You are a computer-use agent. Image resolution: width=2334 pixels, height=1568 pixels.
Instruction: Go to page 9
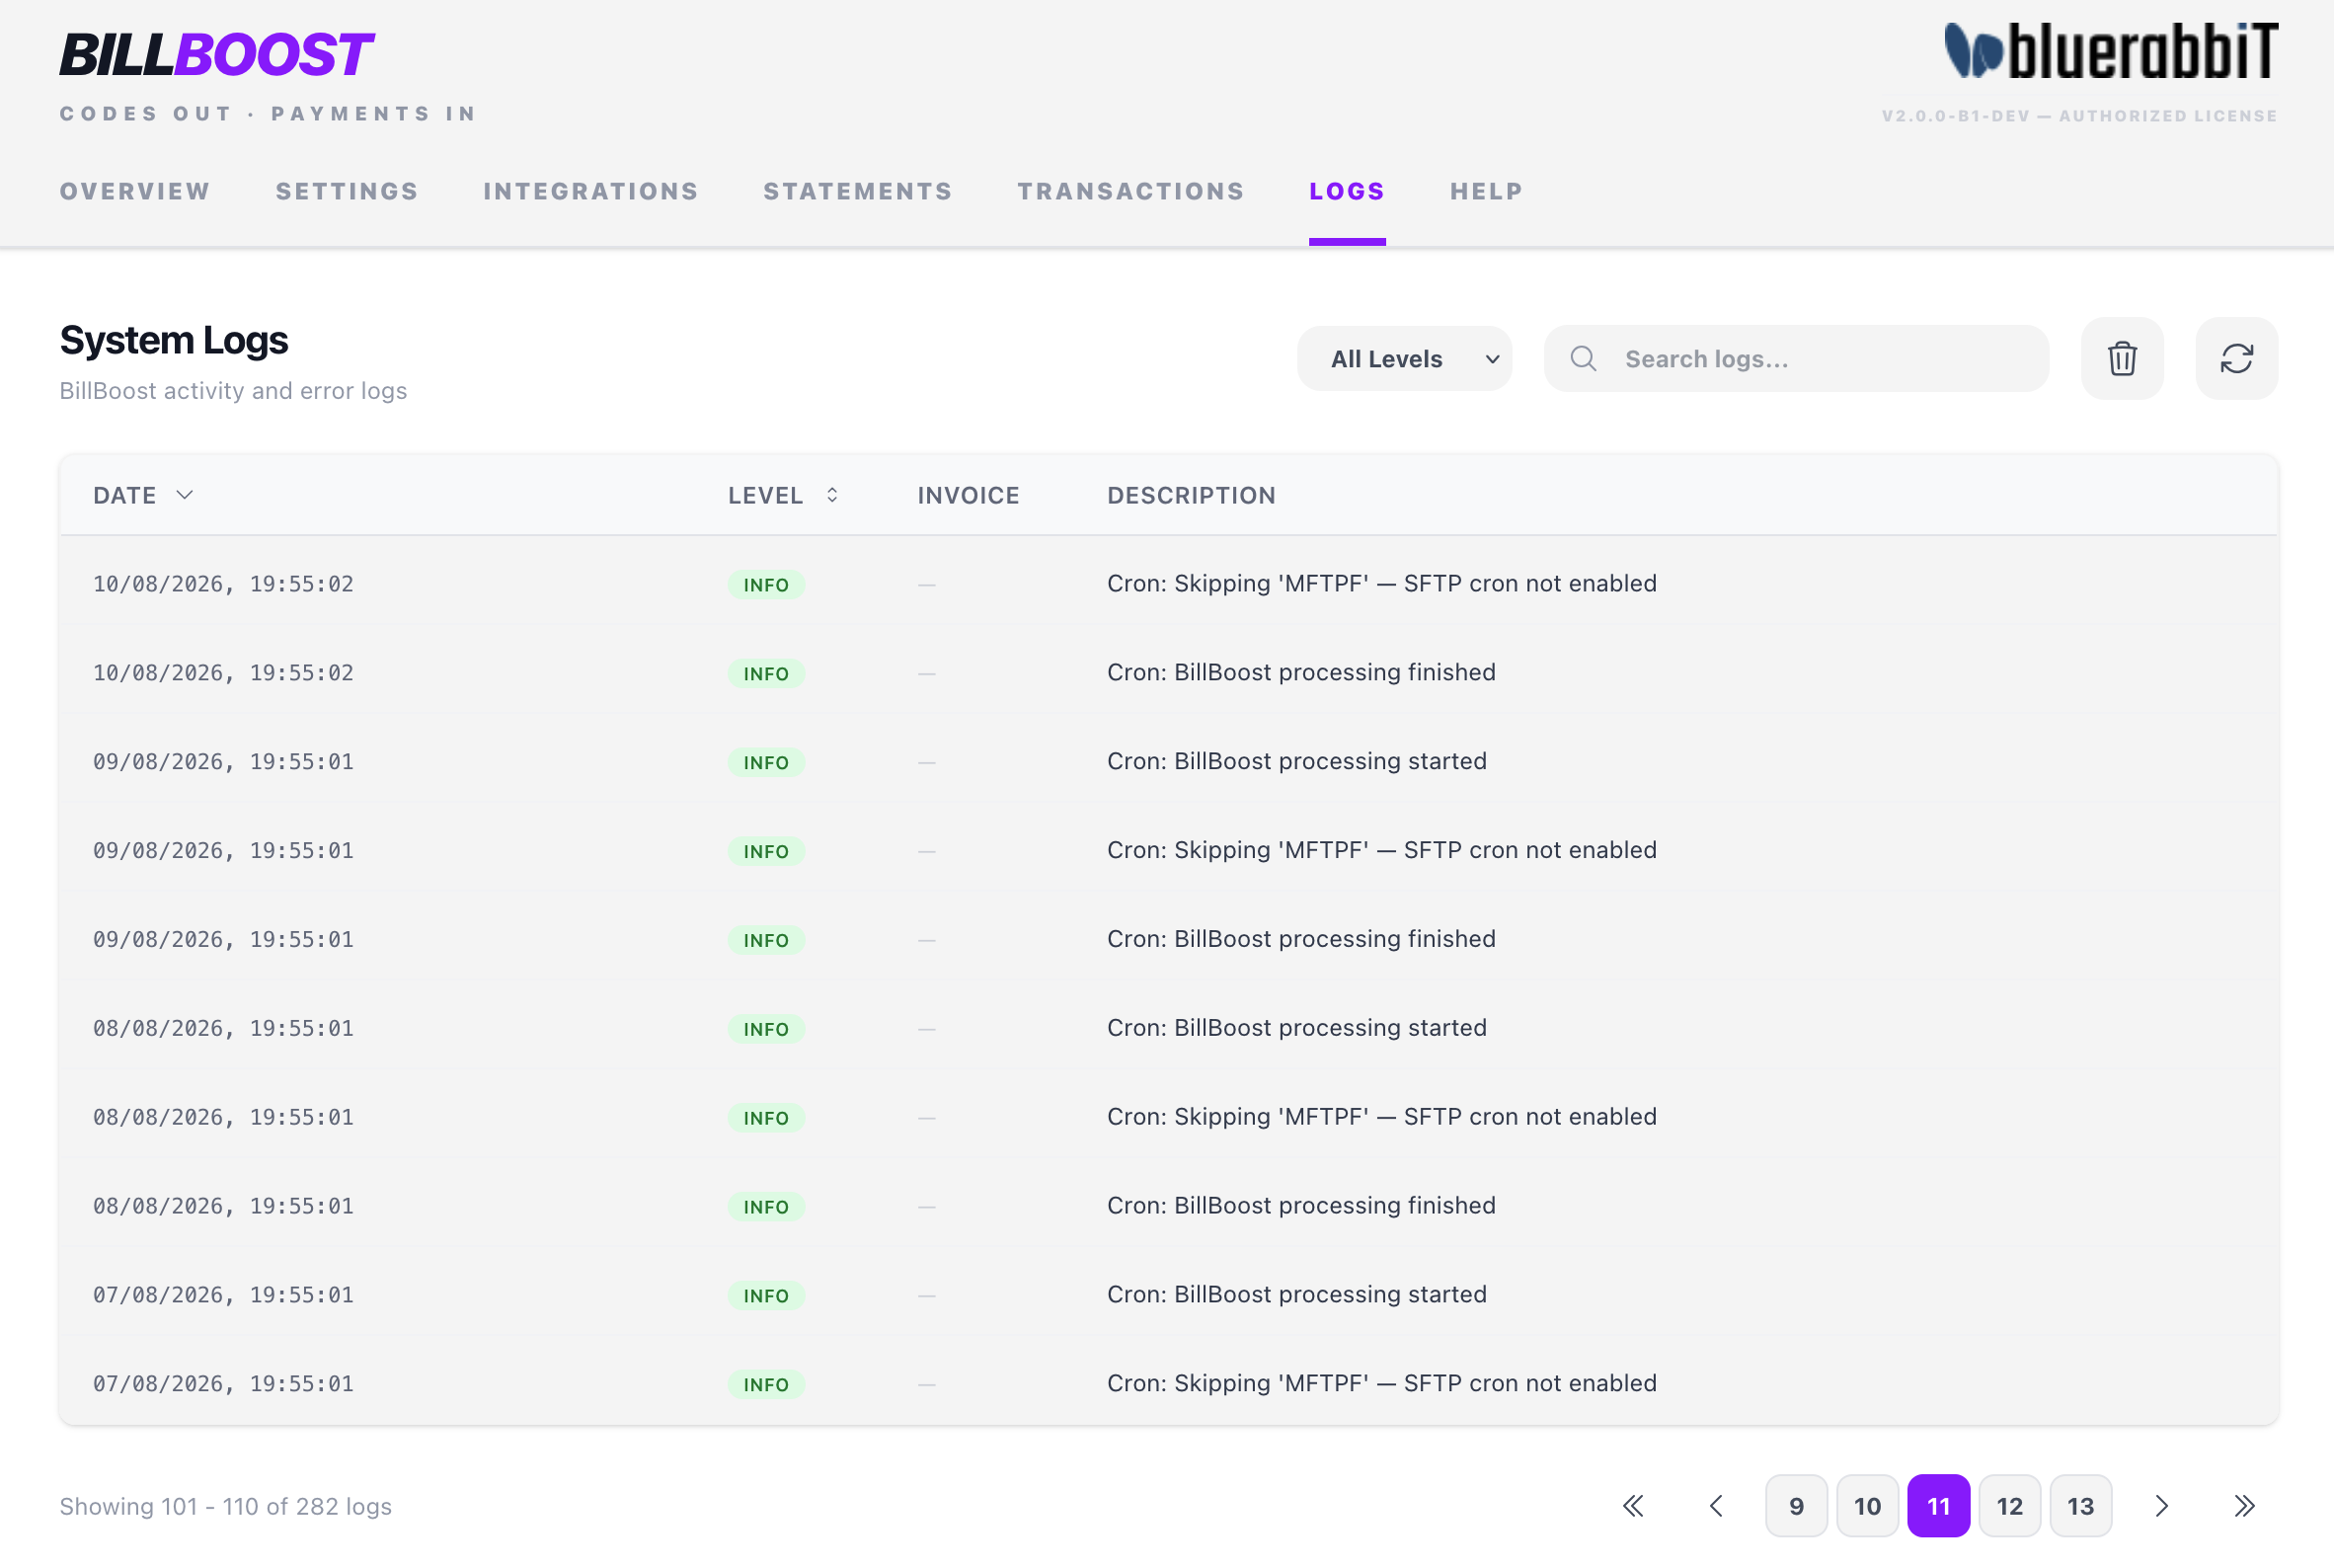(x=1796, y=1506)
